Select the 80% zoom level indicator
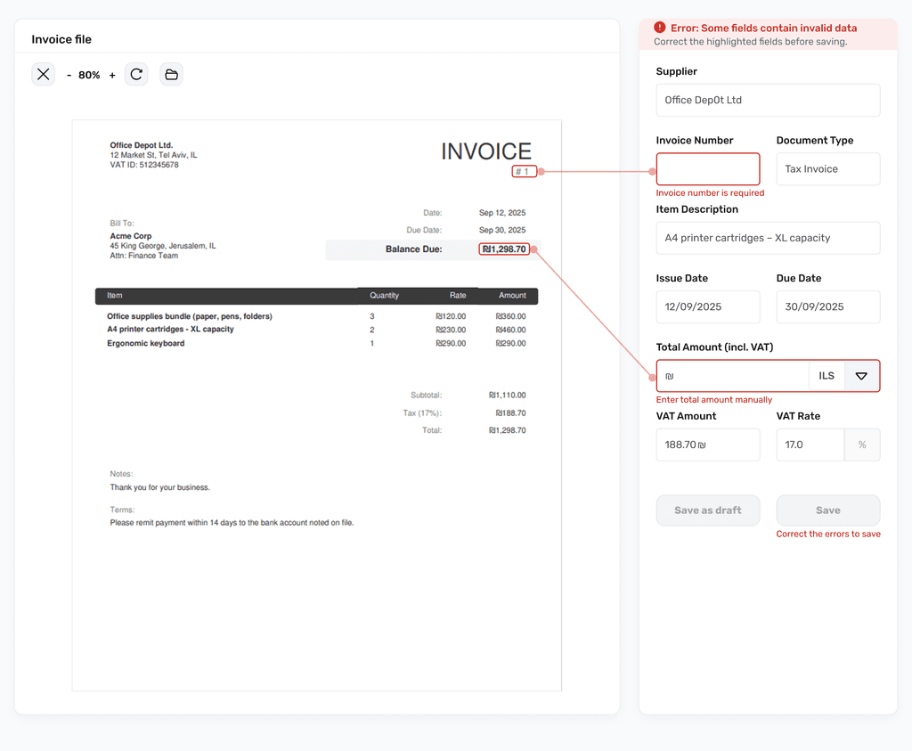 [x=89, y=75]
